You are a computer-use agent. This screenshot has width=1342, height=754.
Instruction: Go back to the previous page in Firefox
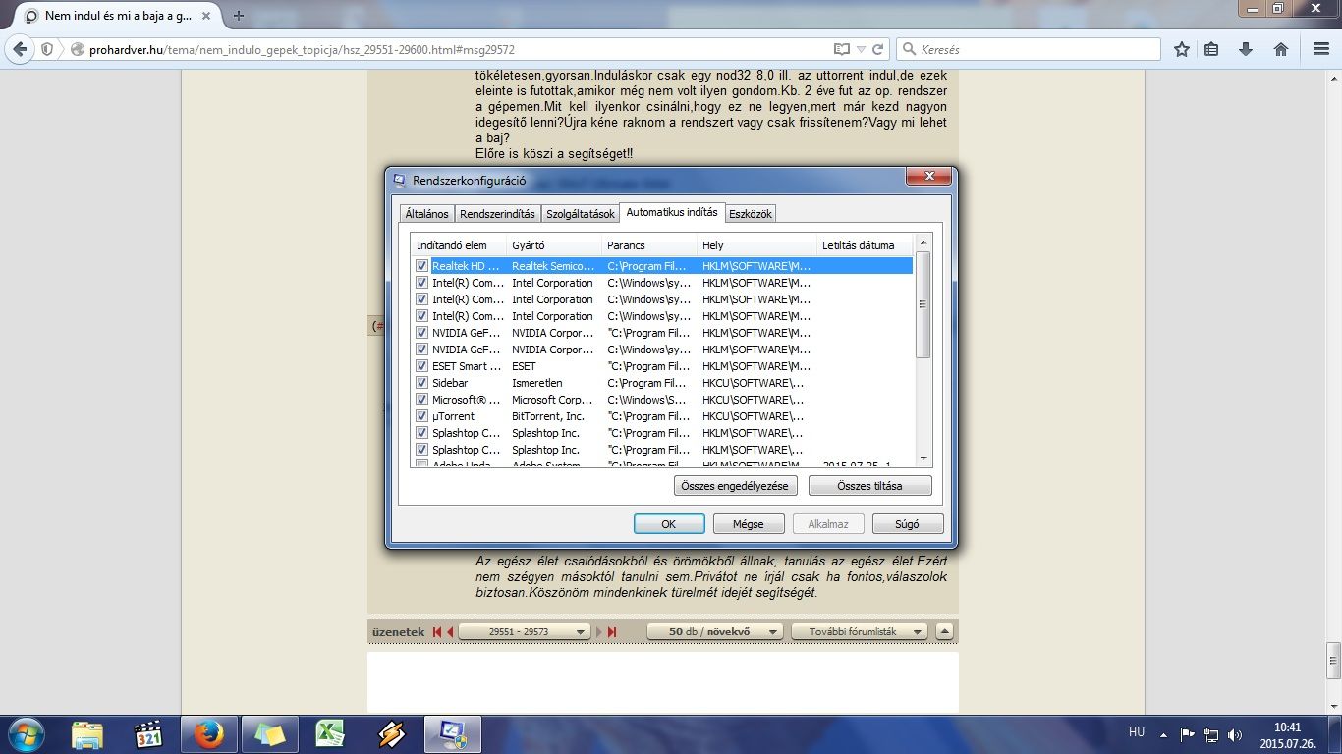[20, 49]
